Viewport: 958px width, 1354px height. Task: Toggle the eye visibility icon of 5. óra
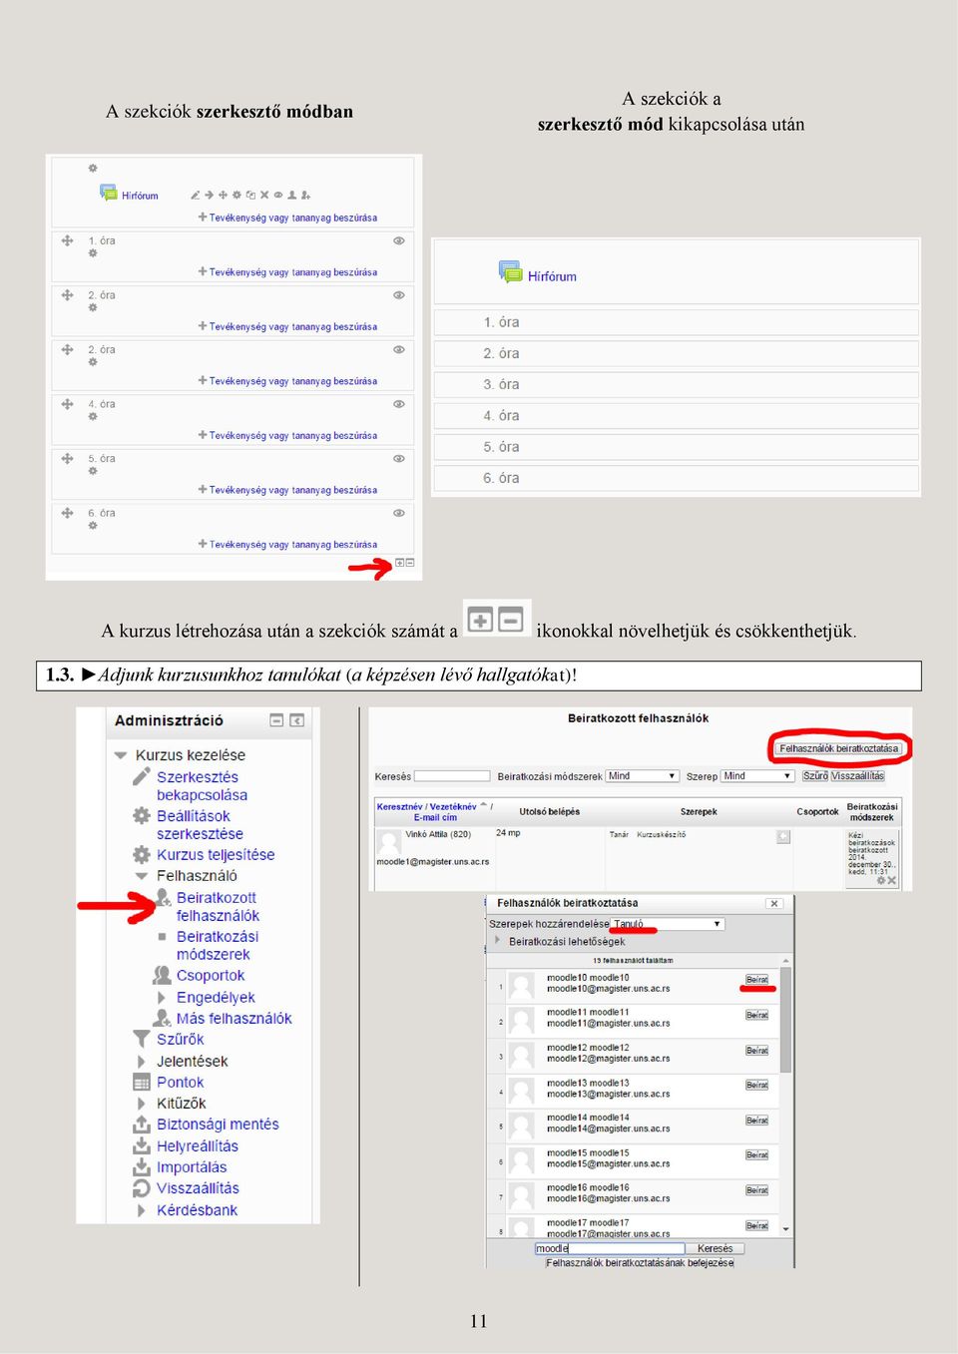(x=399, y=459)
